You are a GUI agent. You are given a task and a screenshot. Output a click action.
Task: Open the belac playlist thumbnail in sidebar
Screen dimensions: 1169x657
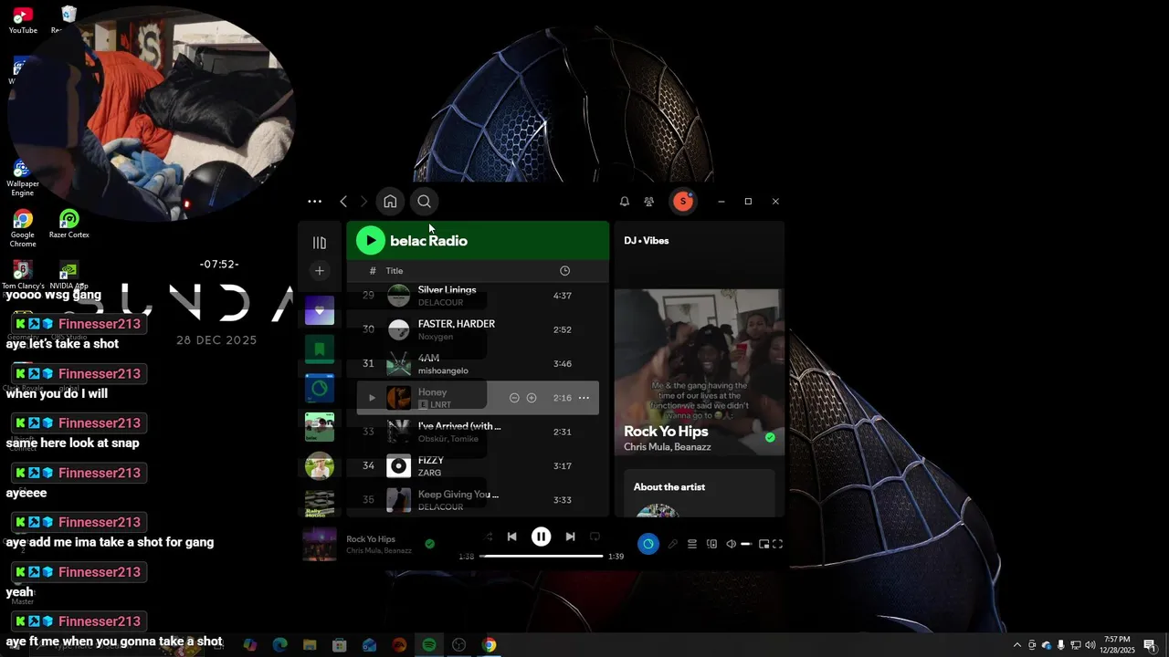pos(320,426)
